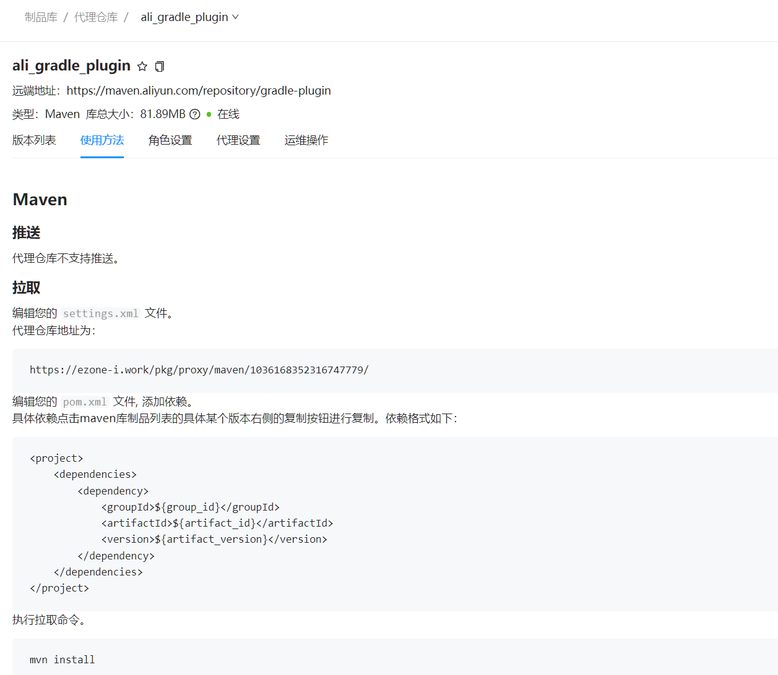Click the pom.xml inline code text
The width and height of the screenshot is (778, 675).
pos(85,402)
